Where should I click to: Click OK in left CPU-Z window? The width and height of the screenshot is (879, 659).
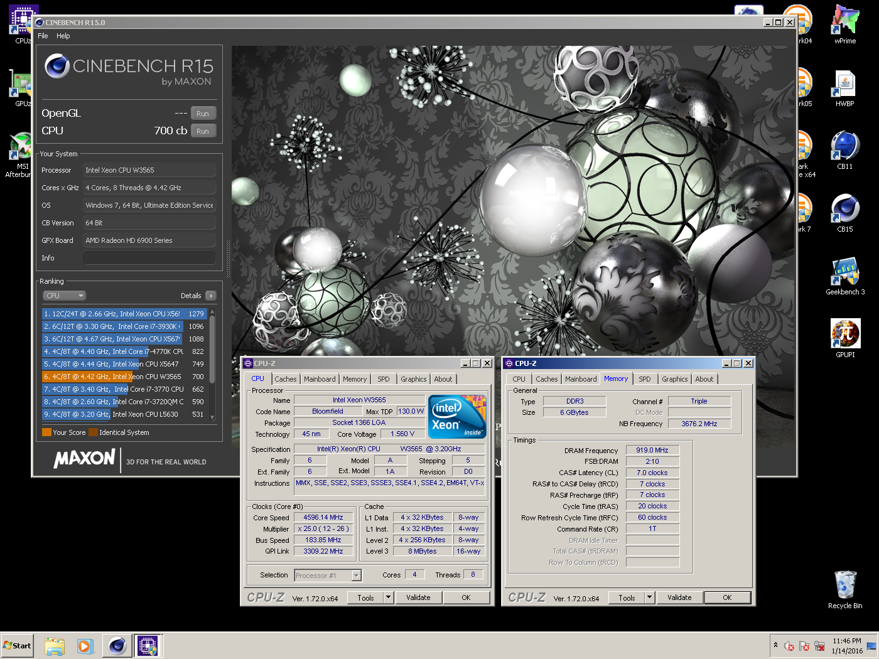click(x=466, y=597)
